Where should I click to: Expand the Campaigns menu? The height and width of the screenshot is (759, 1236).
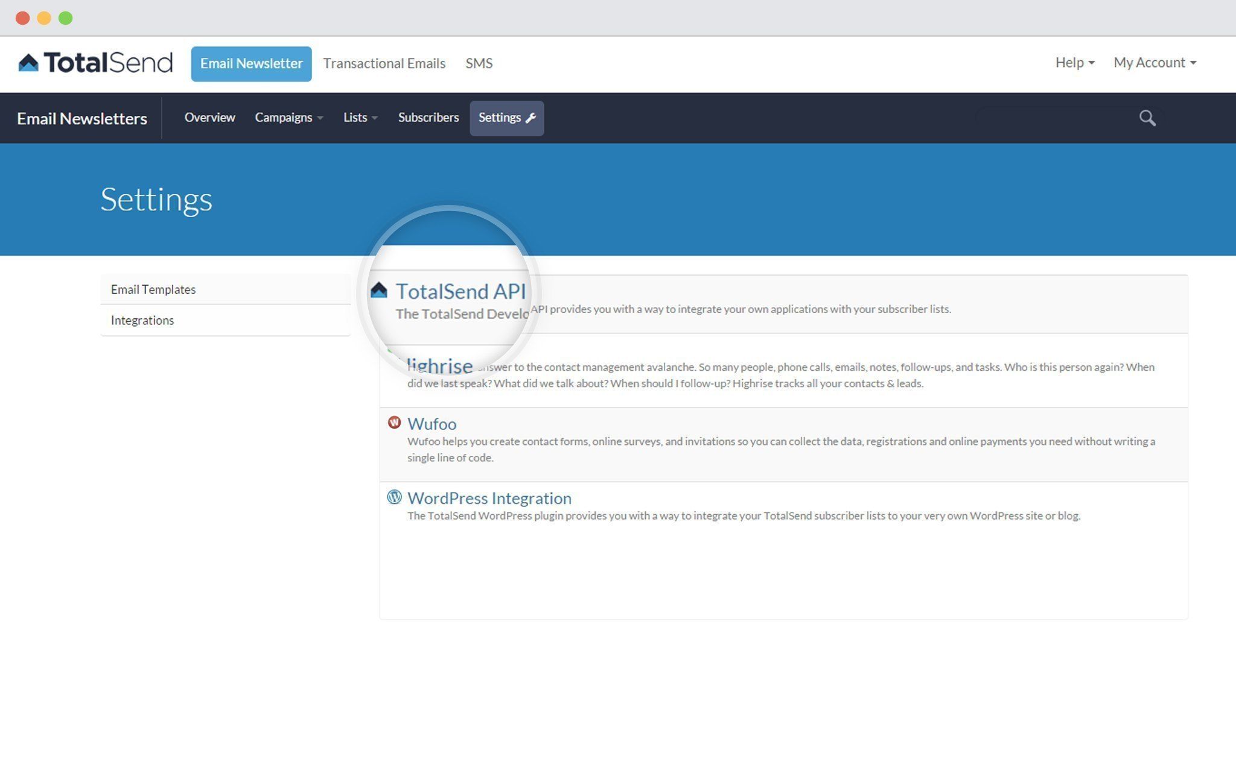click(x=289, y=118)
